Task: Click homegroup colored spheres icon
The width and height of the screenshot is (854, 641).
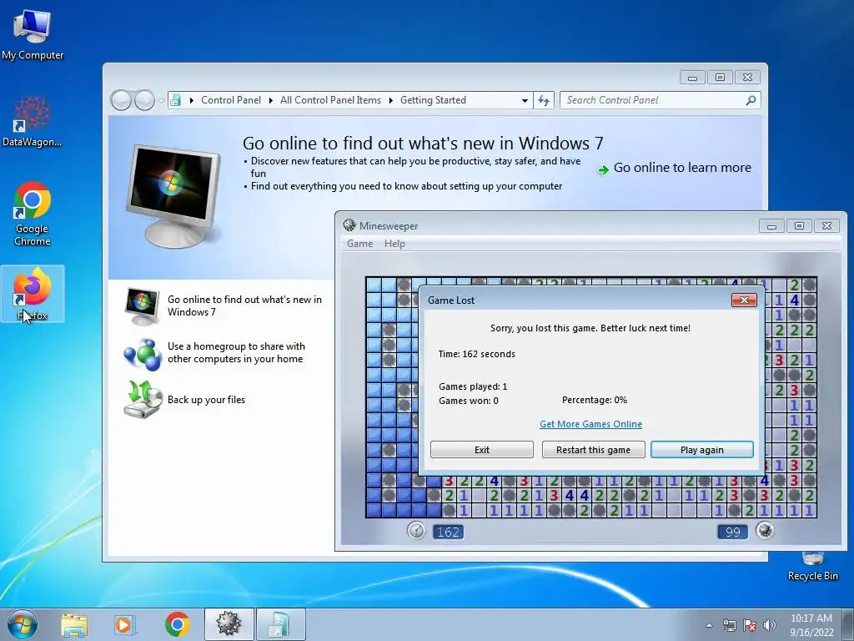Action: click(143, 354)
